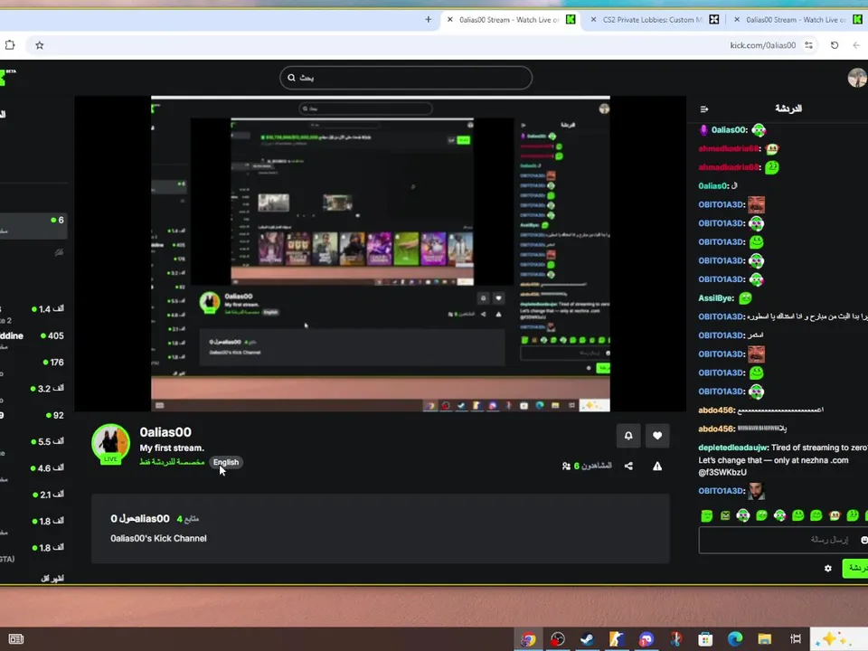This screenshot has height=651, width=868.
Task: Enable stream notifications with the bell icon
Action: pyautogui.click(x=628, y=436)
